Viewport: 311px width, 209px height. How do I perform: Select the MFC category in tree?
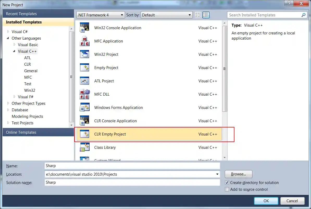[28, 77]
